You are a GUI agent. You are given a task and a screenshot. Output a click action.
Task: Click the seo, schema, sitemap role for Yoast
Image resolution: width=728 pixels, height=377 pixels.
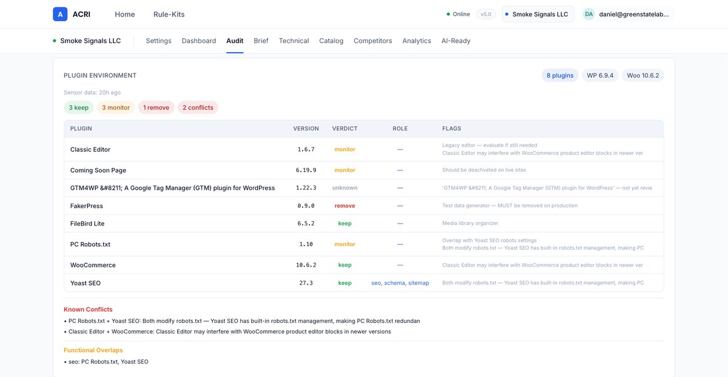(x=400, y=283)
